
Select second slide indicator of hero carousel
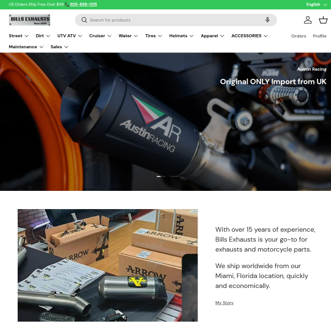174,177
